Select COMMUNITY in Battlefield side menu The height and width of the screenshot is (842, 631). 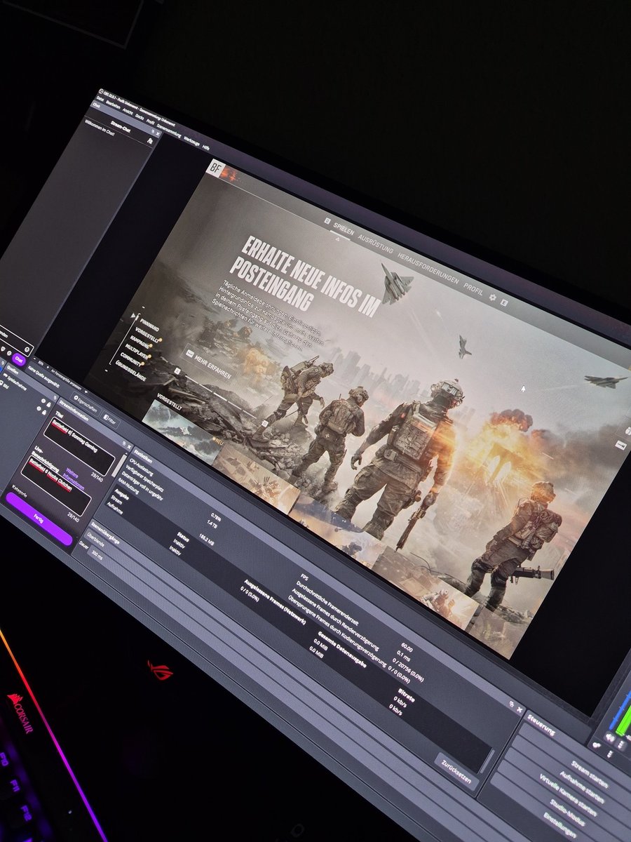pyautogui.click(x=131, y=359)
